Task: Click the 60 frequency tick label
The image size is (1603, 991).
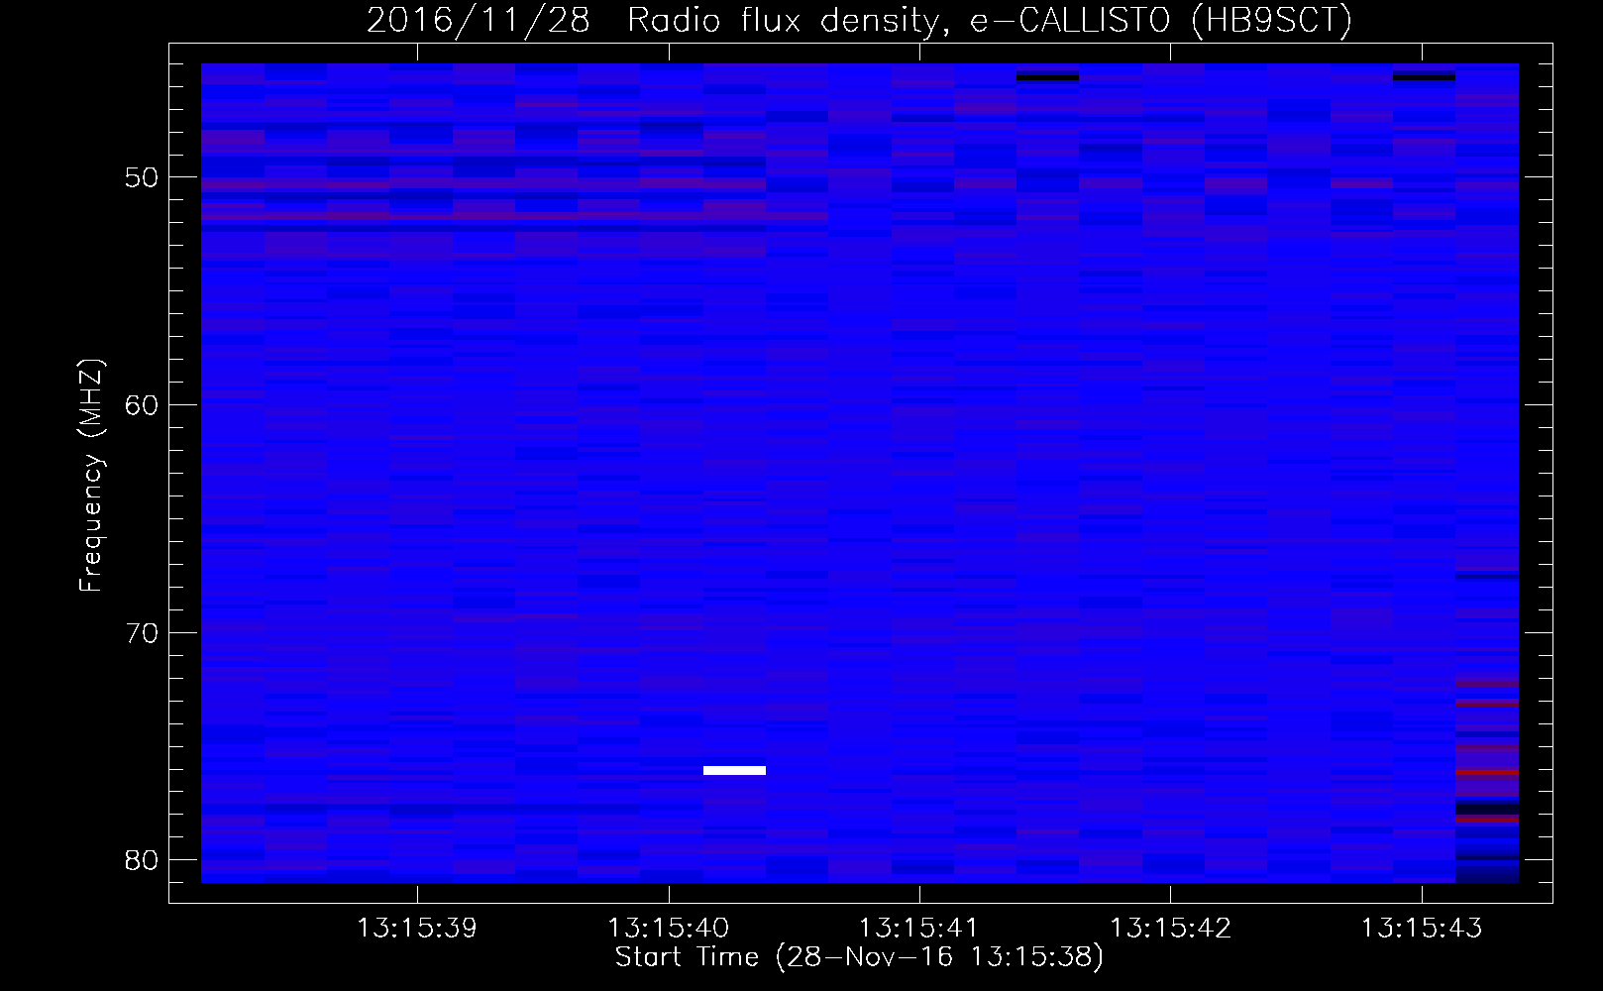Action: [x=142, y=405]
